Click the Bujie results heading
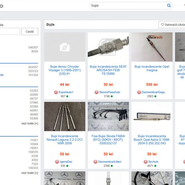The image size is (185, 185). [x=50, y=25]
